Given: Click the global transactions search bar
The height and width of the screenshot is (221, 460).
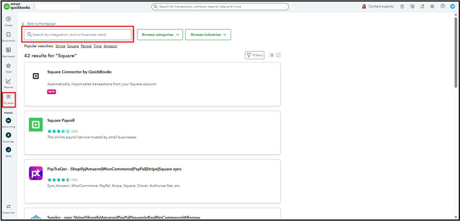Looking at the screenshot, I should pyautogui.click(x=220, y=6).
